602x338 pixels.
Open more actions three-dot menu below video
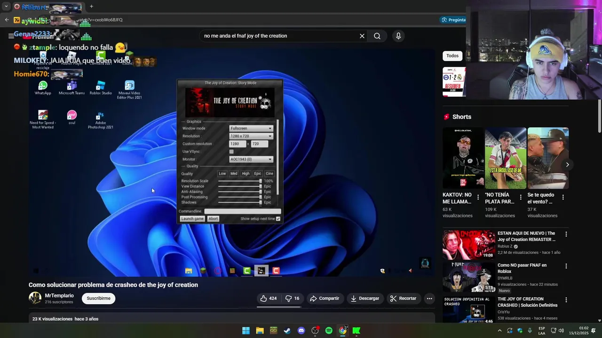click(429, 298)
